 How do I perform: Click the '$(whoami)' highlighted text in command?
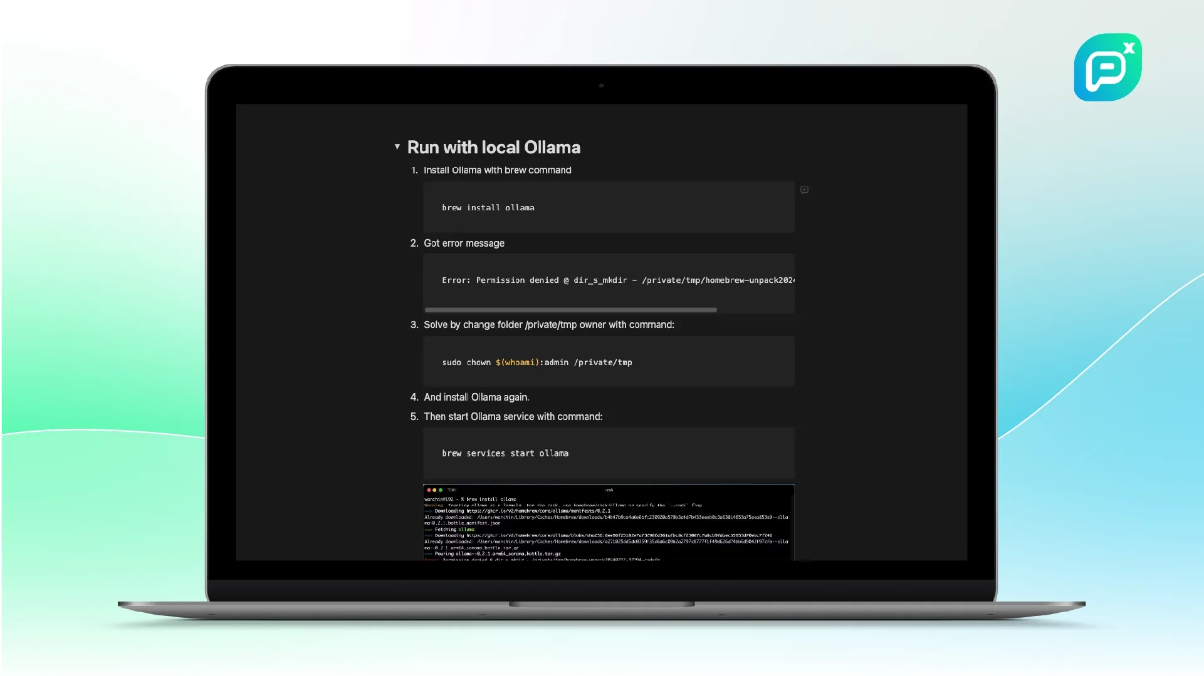coord(517,362)
